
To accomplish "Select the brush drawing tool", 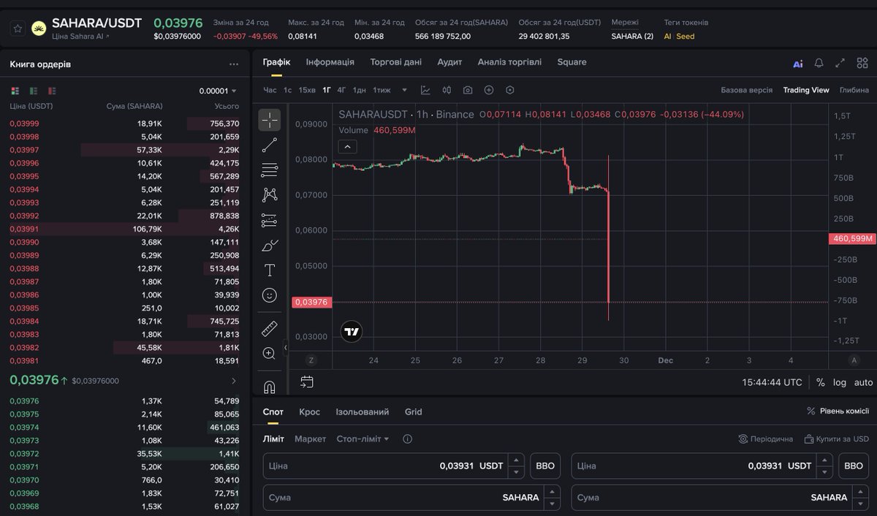I will 270,245.
